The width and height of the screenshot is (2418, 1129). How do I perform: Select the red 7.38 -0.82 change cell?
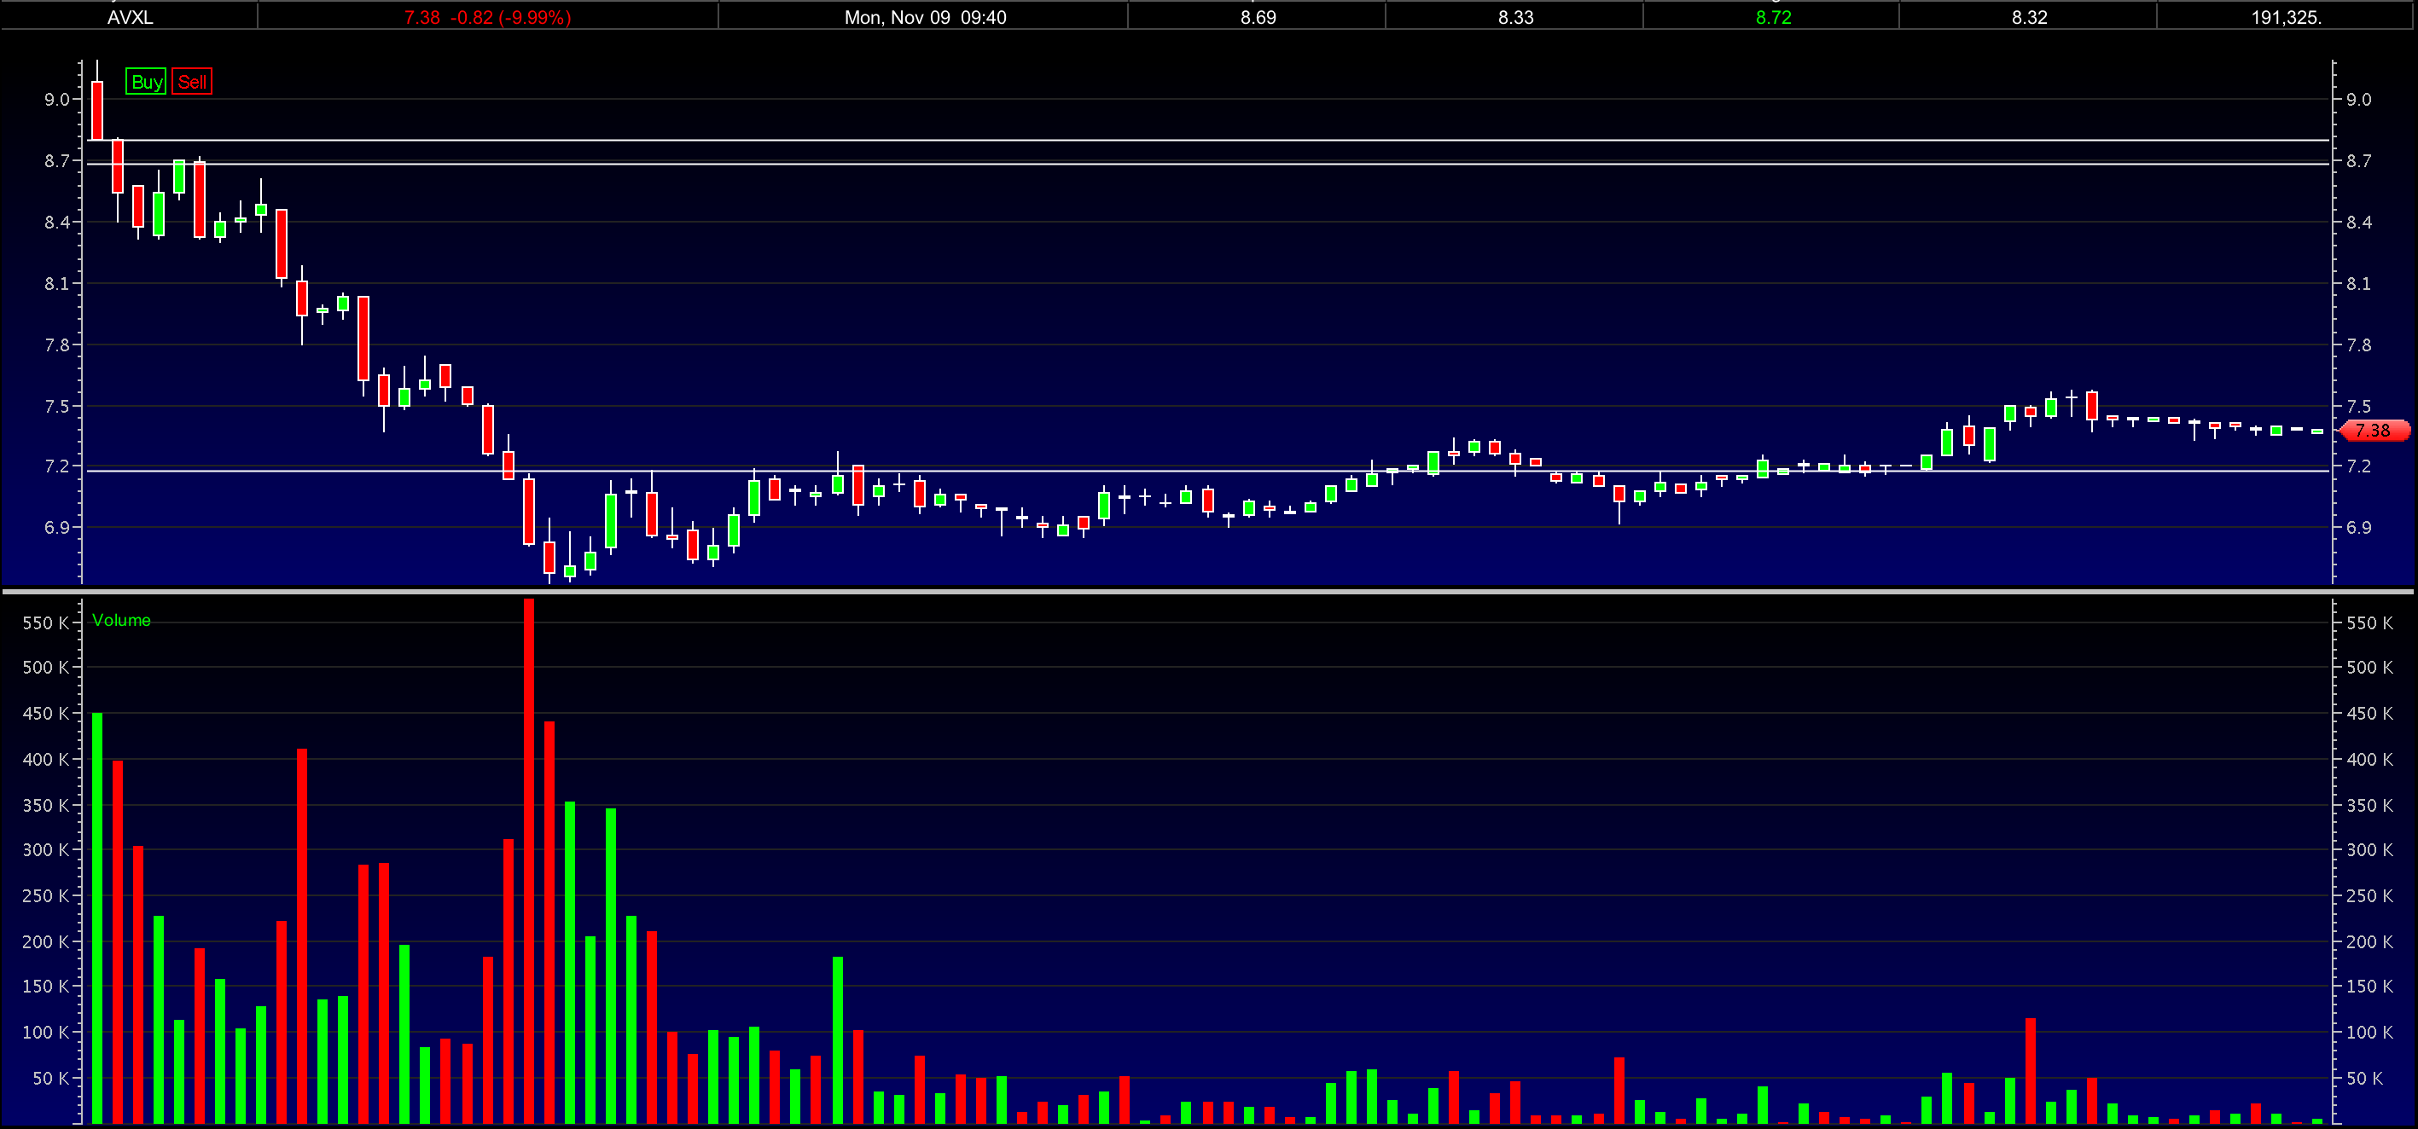pos(487,17)
